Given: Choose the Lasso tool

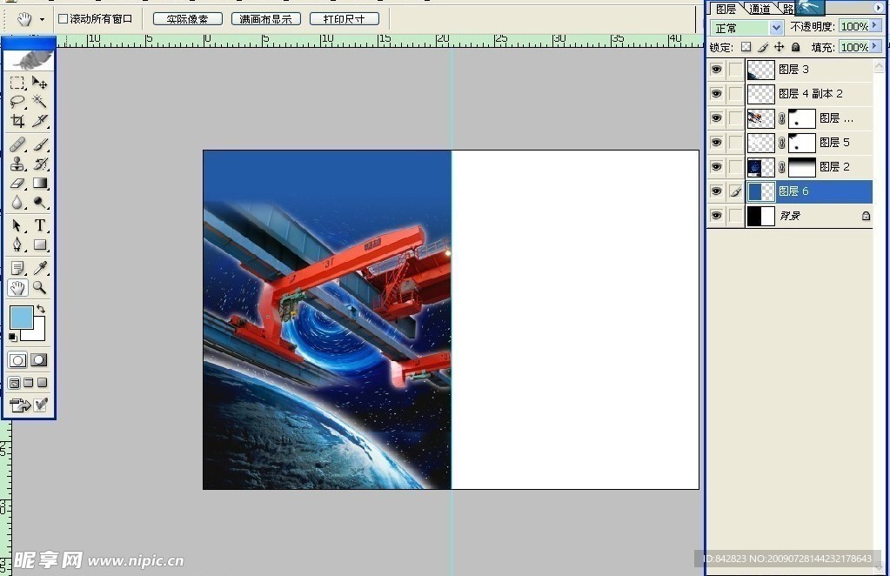Looking at the screenshot, I should click(17, 102).
